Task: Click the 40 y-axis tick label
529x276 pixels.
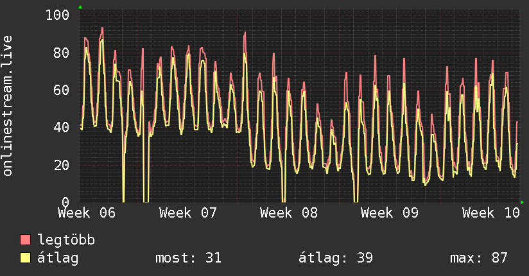Action: point(62,128)
